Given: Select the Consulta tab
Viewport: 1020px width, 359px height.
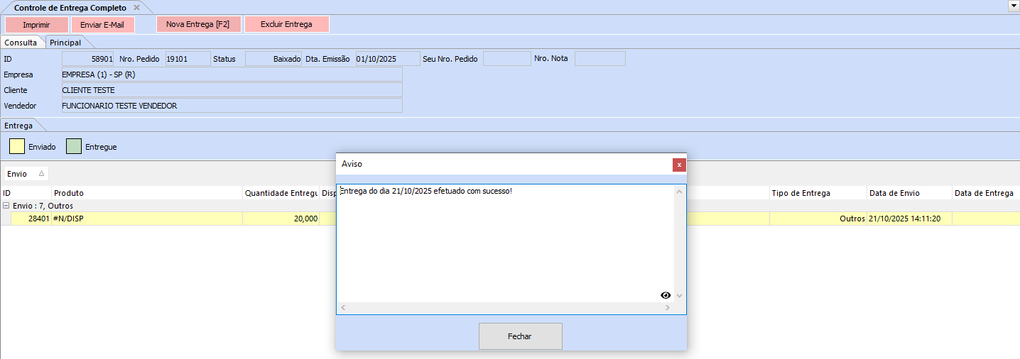Looking at the screenshot, I should point(21,43).
